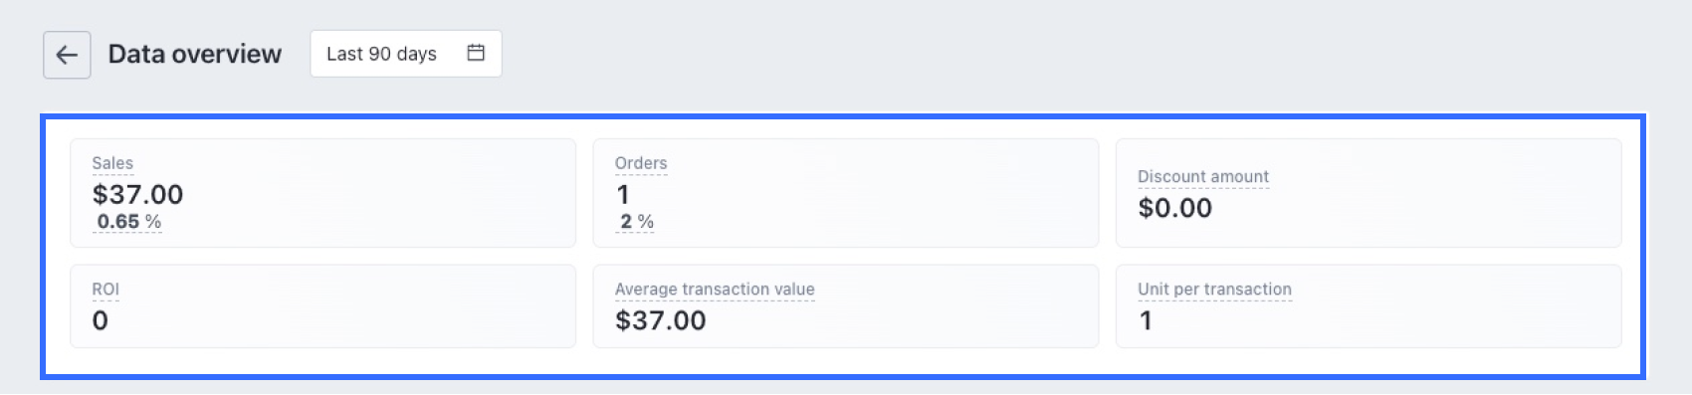This screenshot has height=395, width=1692.
Task: Select the $0.00 discount value
Action: [1174, 208]
